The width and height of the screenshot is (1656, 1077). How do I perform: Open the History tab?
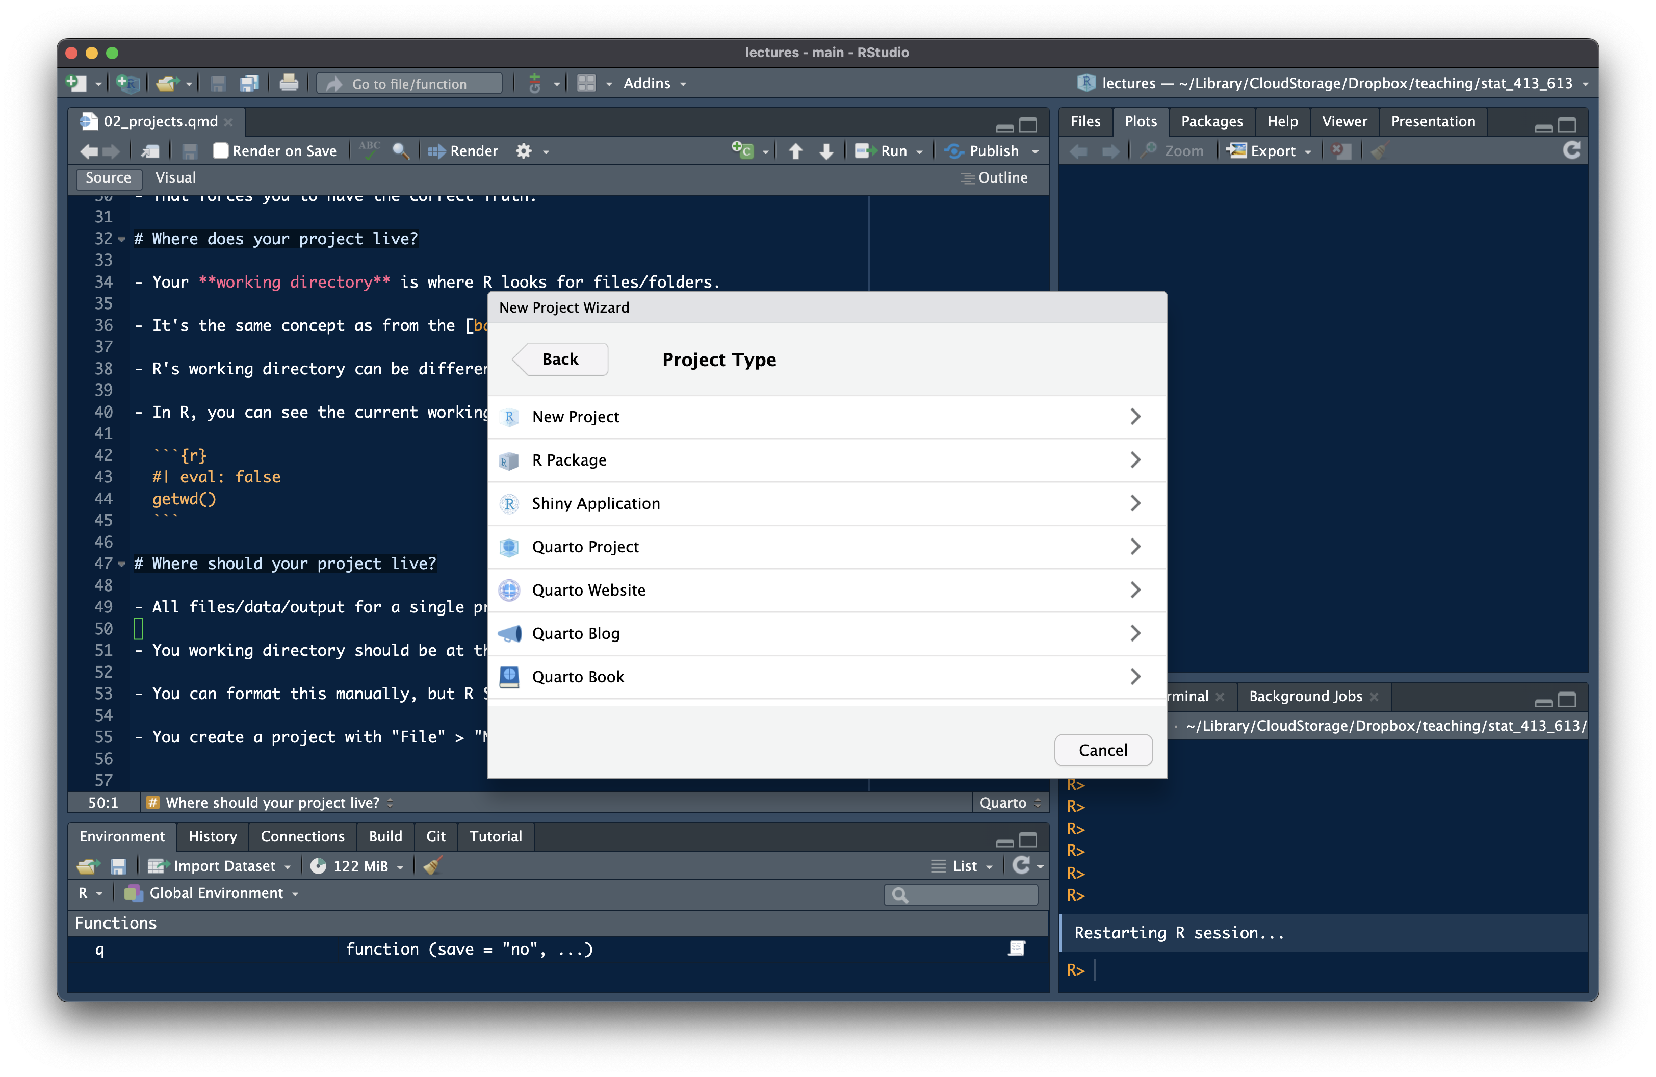(x=212, y=836)
